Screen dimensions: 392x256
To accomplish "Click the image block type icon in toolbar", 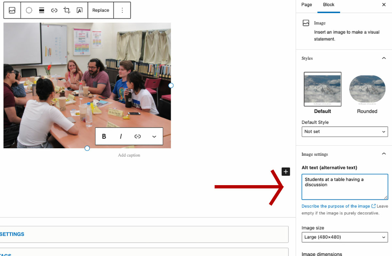I will click(12, 10).
